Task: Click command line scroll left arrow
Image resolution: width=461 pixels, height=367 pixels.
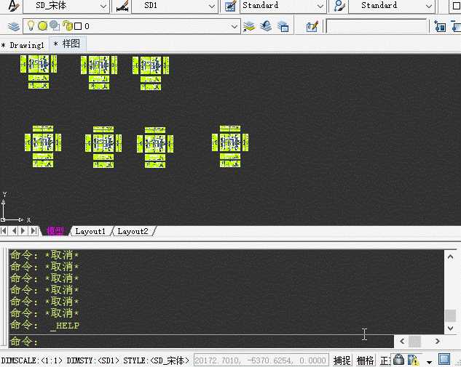Action: tap(402, 341)
